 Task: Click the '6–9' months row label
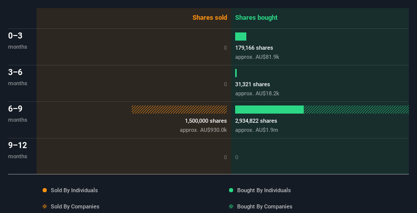(15, 109)
